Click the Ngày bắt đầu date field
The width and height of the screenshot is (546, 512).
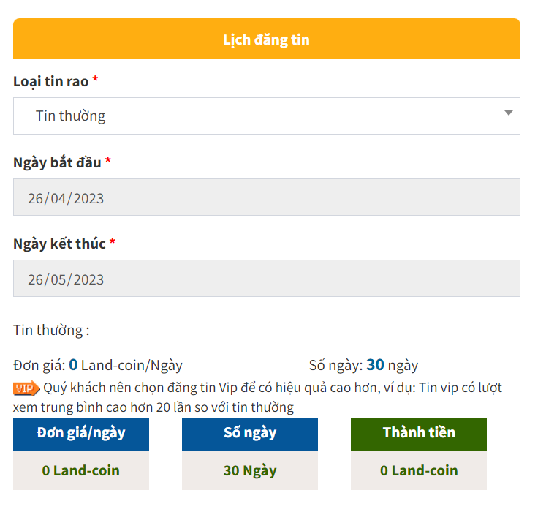pyautogui.click(x=267, y=197)
